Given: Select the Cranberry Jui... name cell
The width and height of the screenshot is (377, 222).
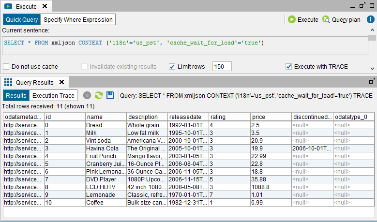Looking at the screenshot, I should pos(106,164).
